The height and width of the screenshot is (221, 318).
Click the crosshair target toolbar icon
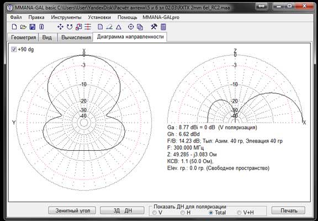tap(131, 27)
